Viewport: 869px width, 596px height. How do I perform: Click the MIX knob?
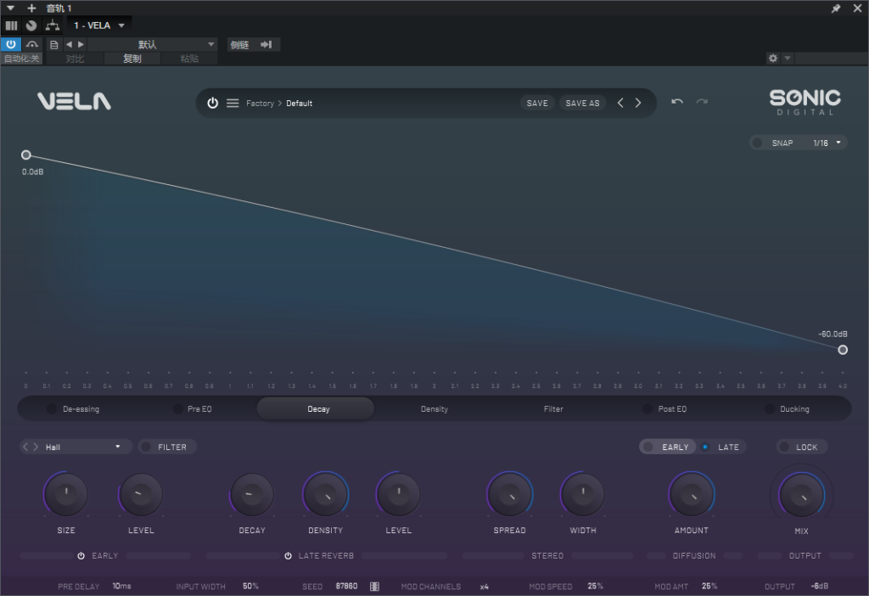click(x=801, y=494)
